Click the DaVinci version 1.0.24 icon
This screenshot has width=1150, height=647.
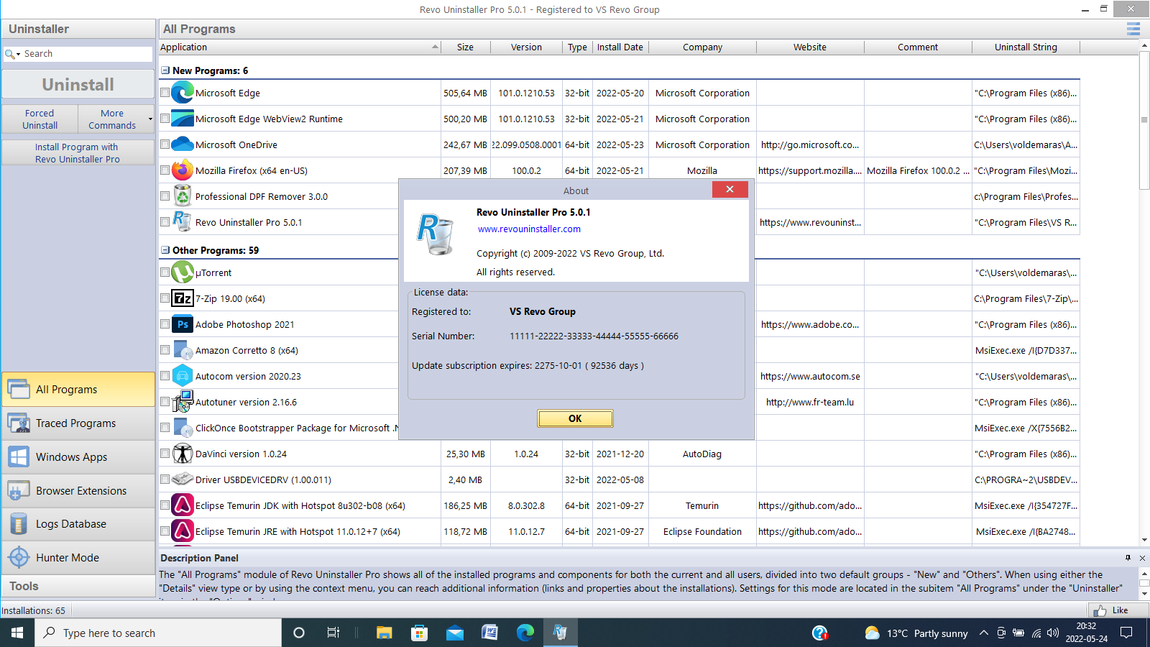point(183,454)
